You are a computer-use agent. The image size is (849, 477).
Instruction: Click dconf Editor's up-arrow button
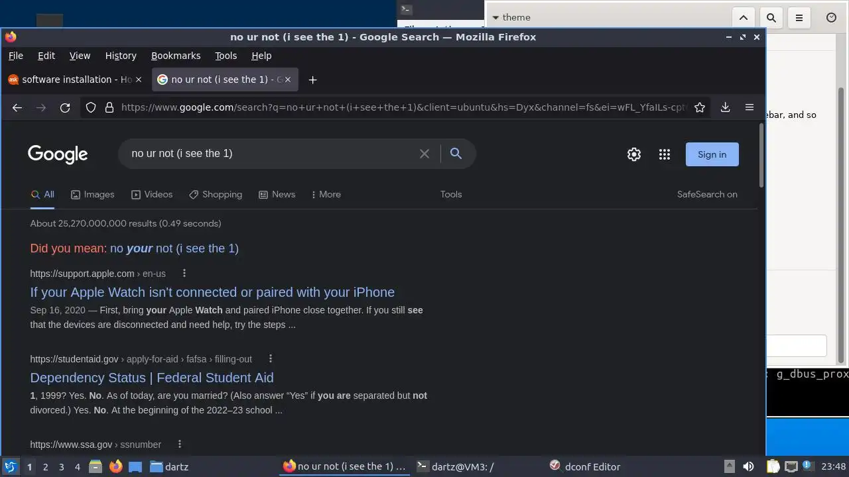(x=744, y=18)
